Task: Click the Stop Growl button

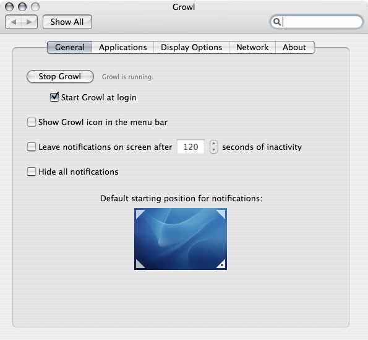Action: click(x=60, y=77)
